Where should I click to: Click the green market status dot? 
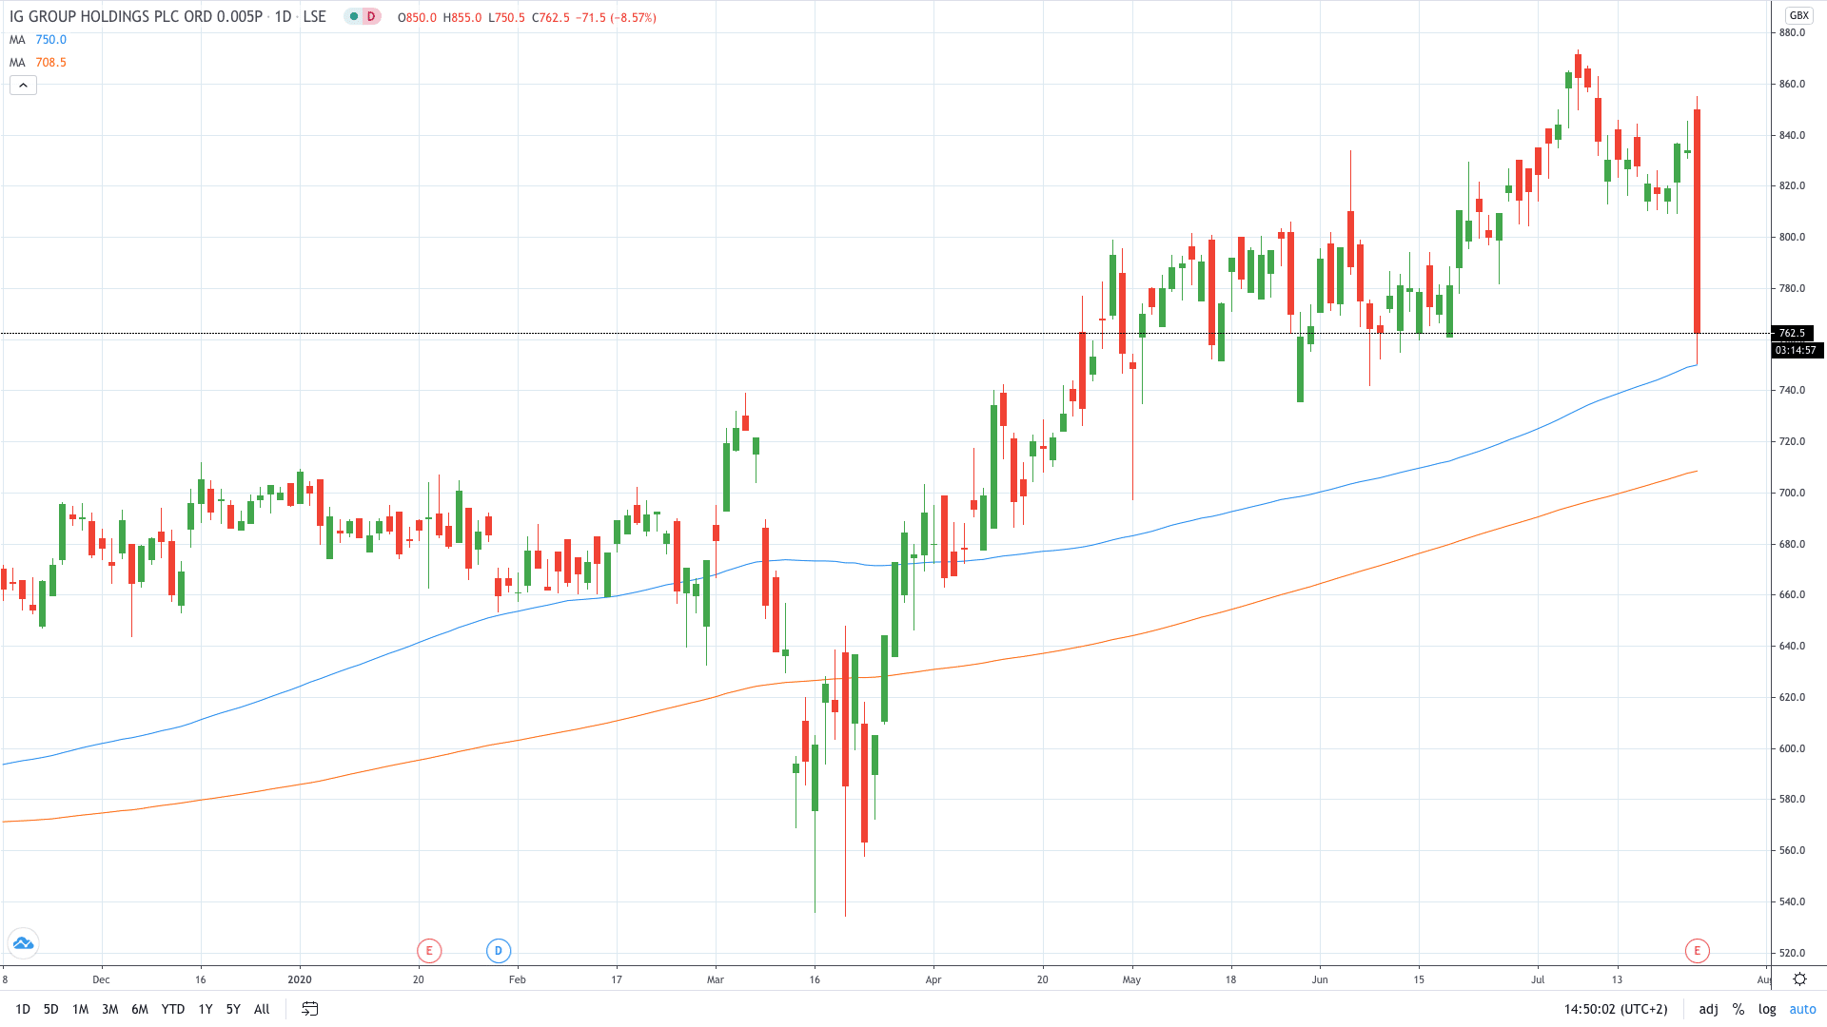tap(354, 17)
